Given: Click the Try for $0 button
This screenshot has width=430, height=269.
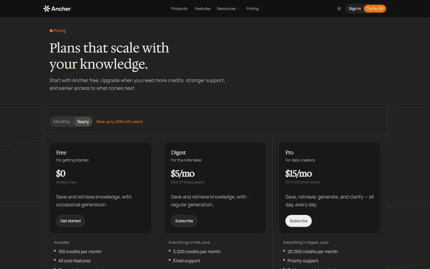Looking at the screenshot, I should point(375,9).
